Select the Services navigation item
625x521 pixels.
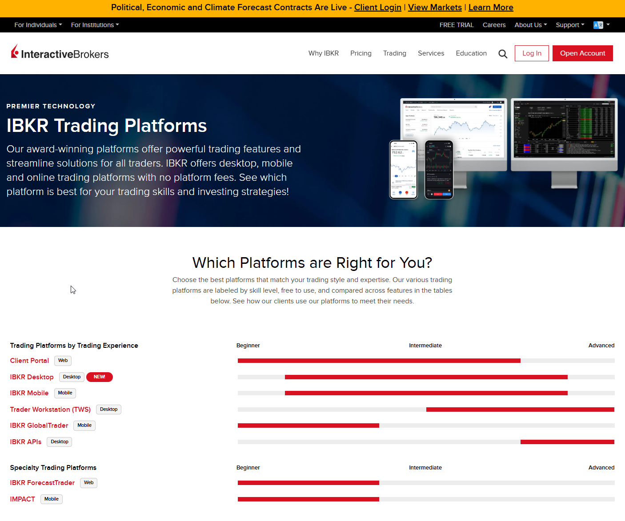click(431, 53)
